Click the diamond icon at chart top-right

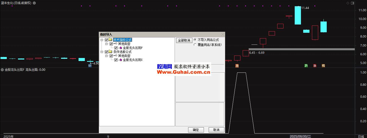coord(347,3)
